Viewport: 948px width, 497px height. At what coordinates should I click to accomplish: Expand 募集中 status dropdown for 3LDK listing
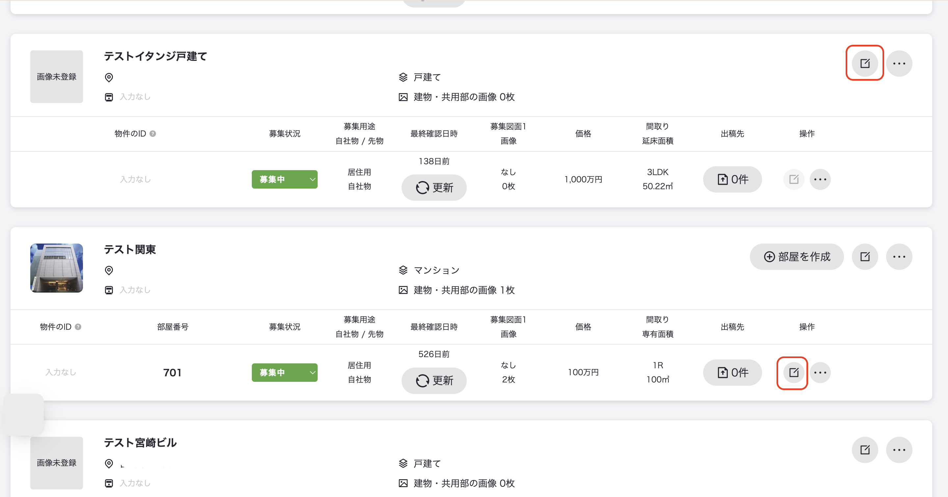tap(284, 179)
